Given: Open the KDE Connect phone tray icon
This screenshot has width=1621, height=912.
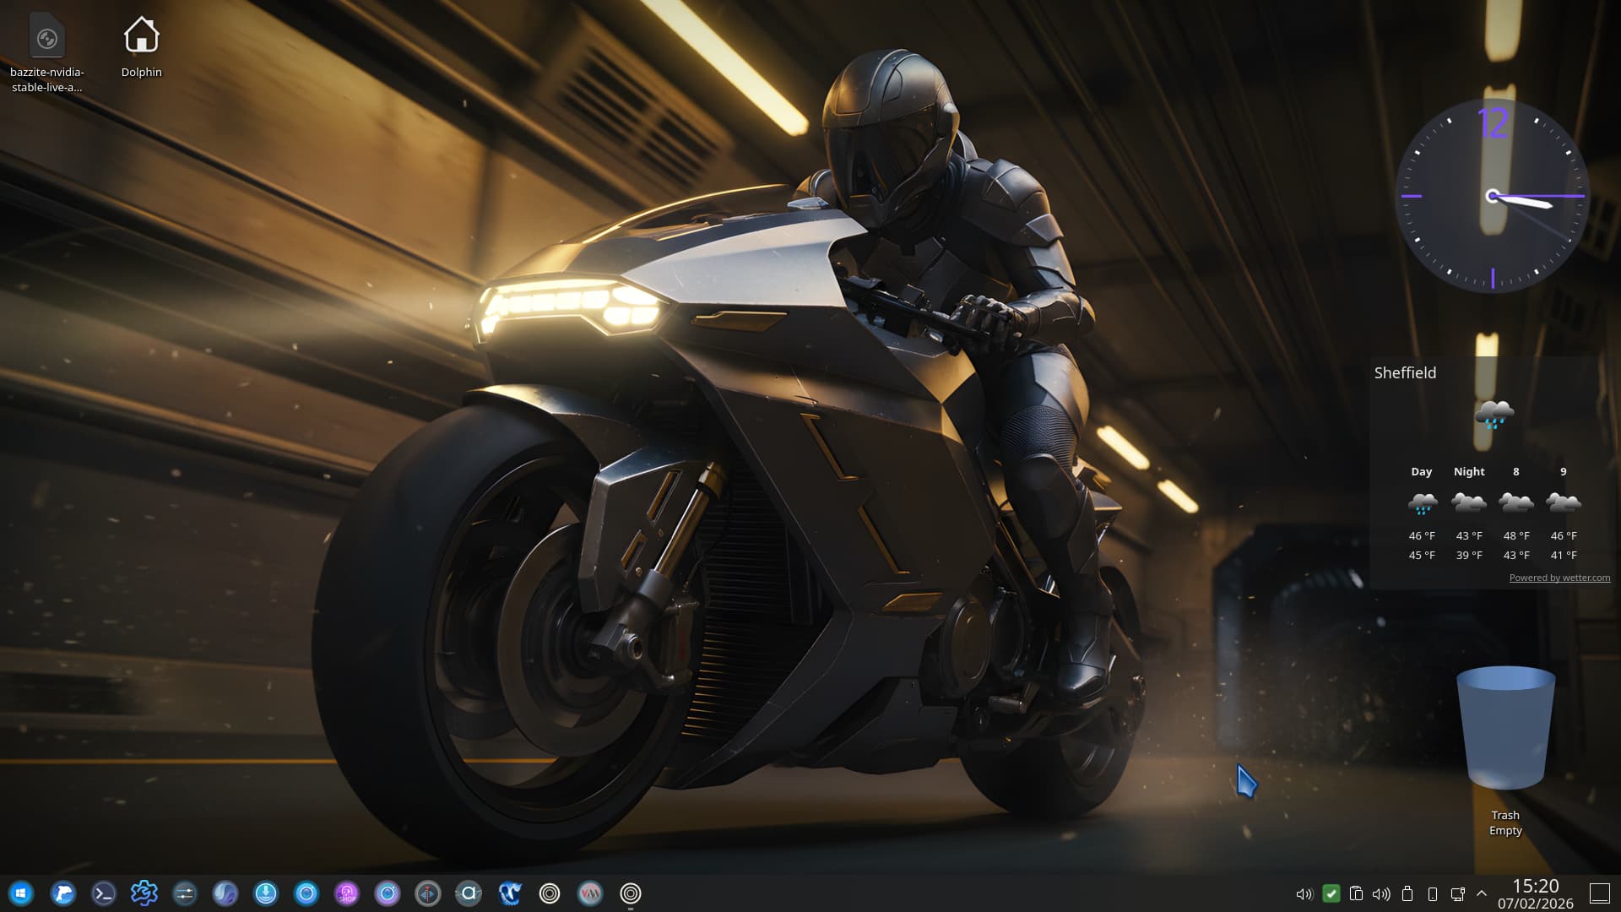Looking at the screenshot, I should 1432,893.
